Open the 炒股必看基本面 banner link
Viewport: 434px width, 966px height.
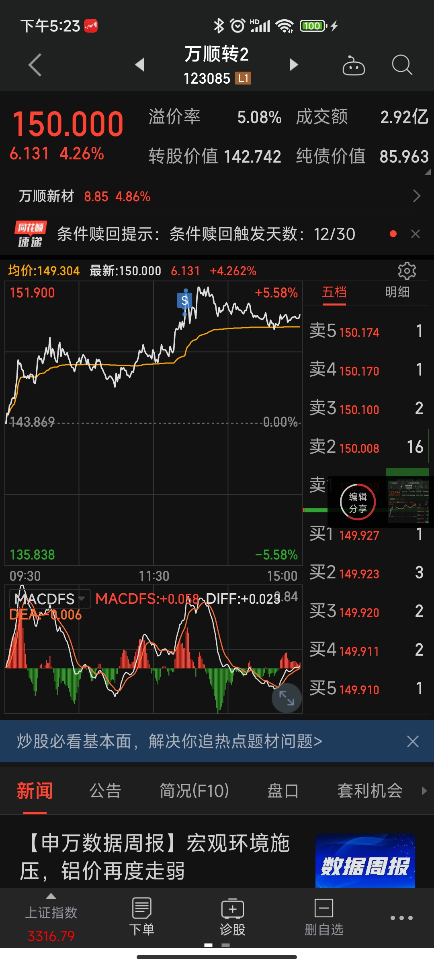click(x=170, y=741)
